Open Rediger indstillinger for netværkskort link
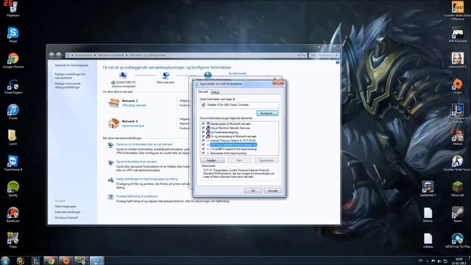 click(x=70, y=76)
